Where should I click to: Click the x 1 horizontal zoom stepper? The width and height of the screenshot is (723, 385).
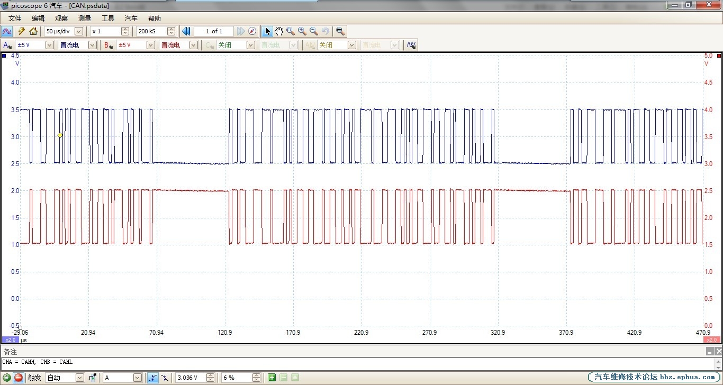point(125,31)
